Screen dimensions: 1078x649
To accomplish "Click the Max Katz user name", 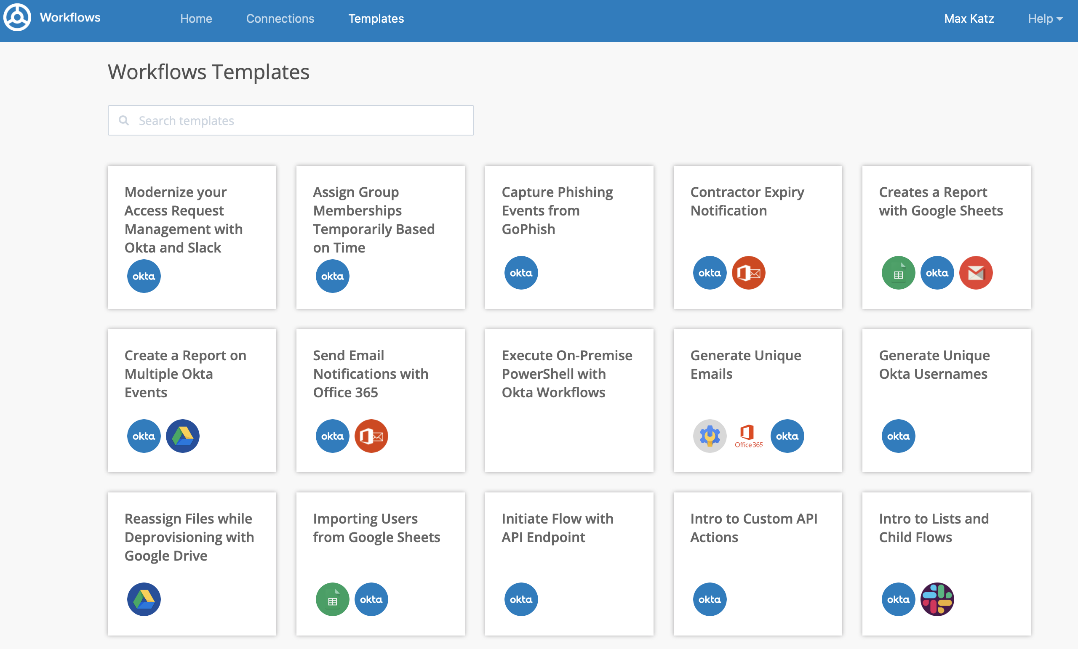I will click(x=969, y=19).
